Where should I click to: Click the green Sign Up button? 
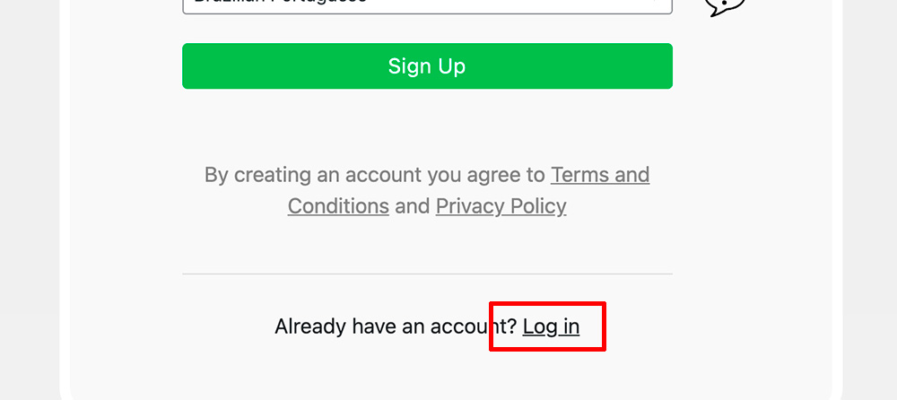(x=427, y=65)
